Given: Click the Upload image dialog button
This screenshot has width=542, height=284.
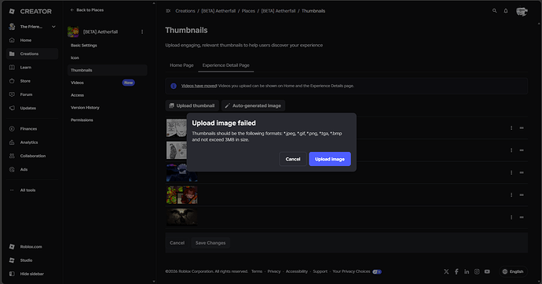Looking at the screenshot, I should 330,159.
